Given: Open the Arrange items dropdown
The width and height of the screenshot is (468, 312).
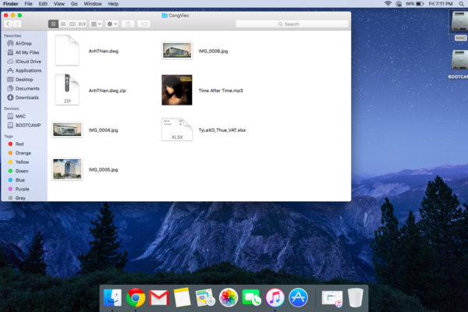Looking at the screenshot, I should 96,24.
